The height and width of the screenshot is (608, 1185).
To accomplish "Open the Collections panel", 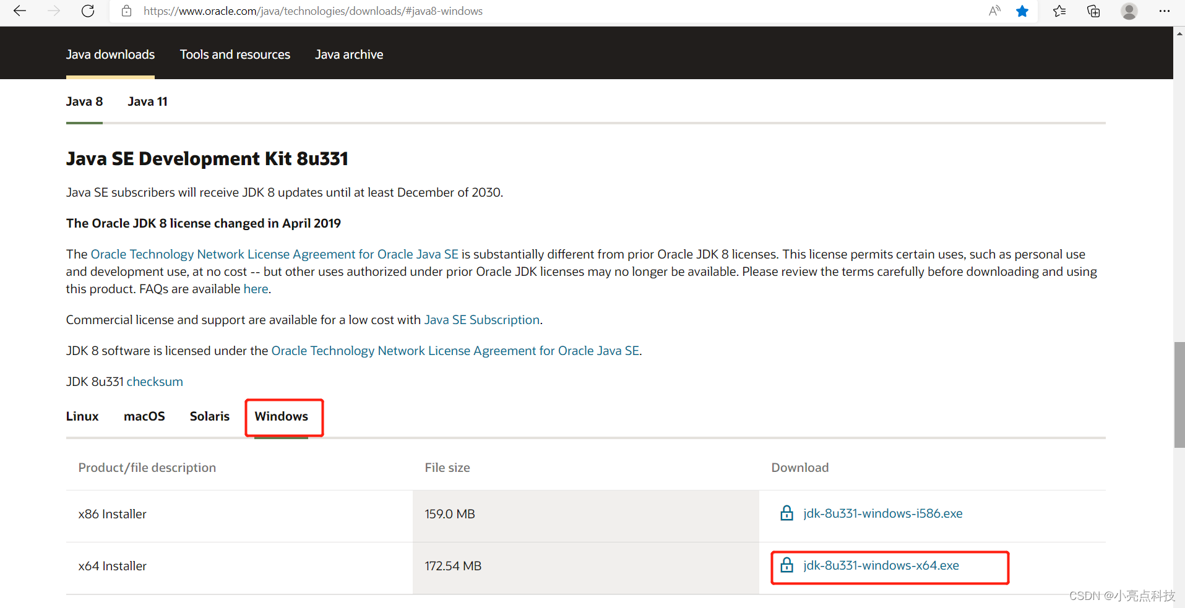I will click(1093, 11).
